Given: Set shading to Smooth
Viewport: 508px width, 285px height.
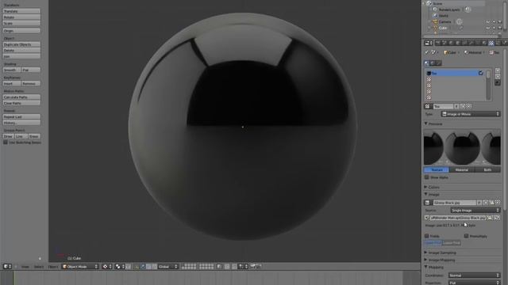Looking at the screenshot, I should [x=12, y=70].
